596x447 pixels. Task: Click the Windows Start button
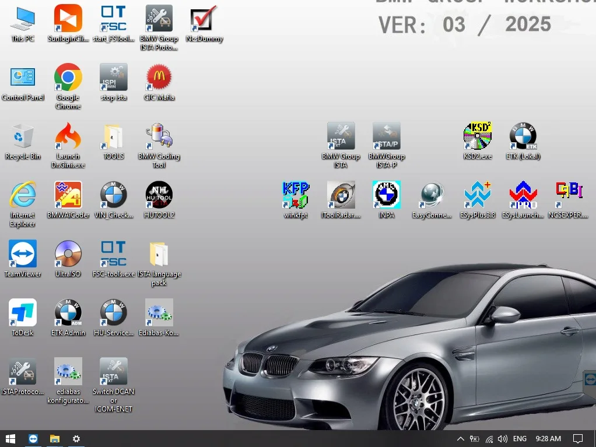pyautogui.click(x=10, y=438)
